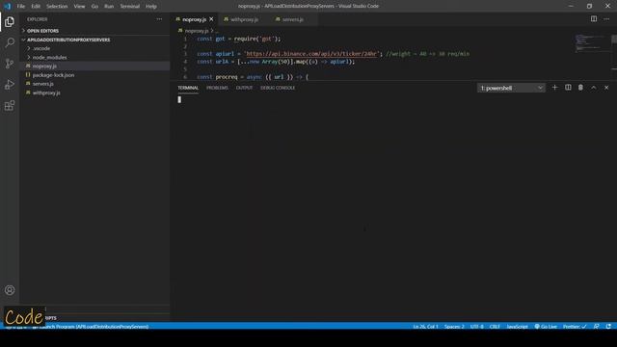This screenshot has width=617, height=347.
Task: Open notifications bell in status bar
Action: point(608,327)
